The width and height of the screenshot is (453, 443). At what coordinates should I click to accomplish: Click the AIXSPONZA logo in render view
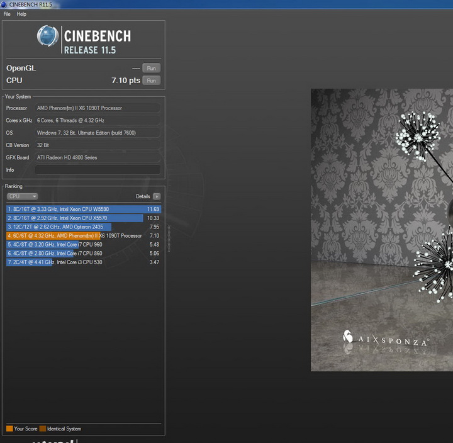point(386,339)
